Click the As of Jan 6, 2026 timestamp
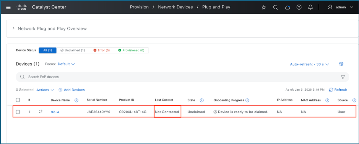The image size is (359, 144). 305,90
